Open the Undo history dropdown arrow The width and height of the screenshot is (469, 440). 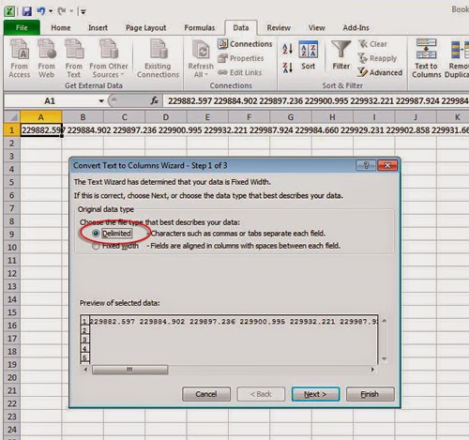(51, 11)
